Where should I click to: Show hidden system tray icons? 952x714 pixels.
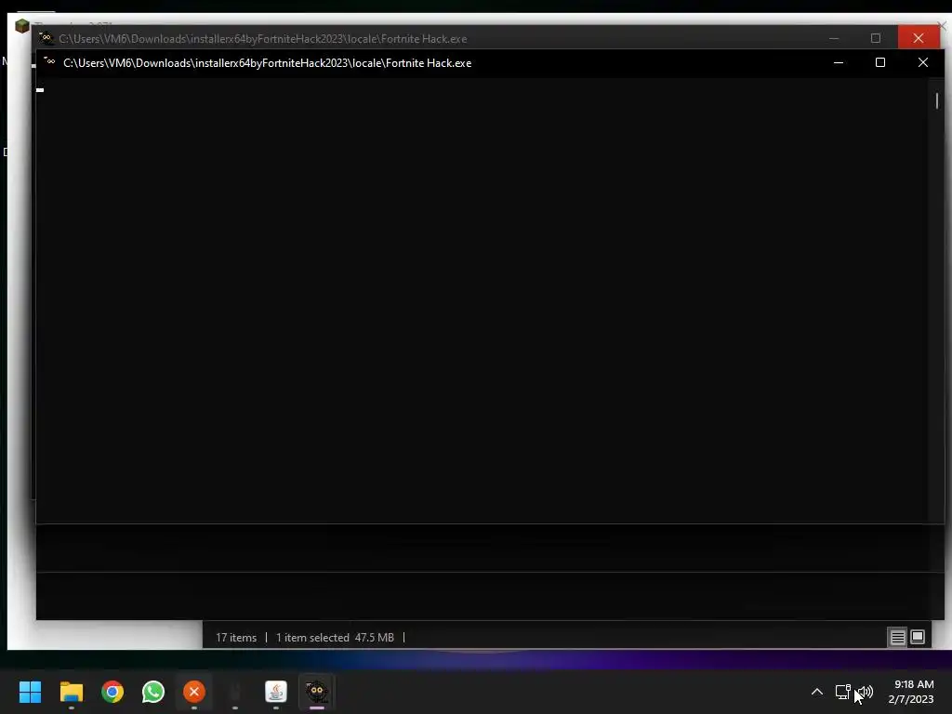817,692
